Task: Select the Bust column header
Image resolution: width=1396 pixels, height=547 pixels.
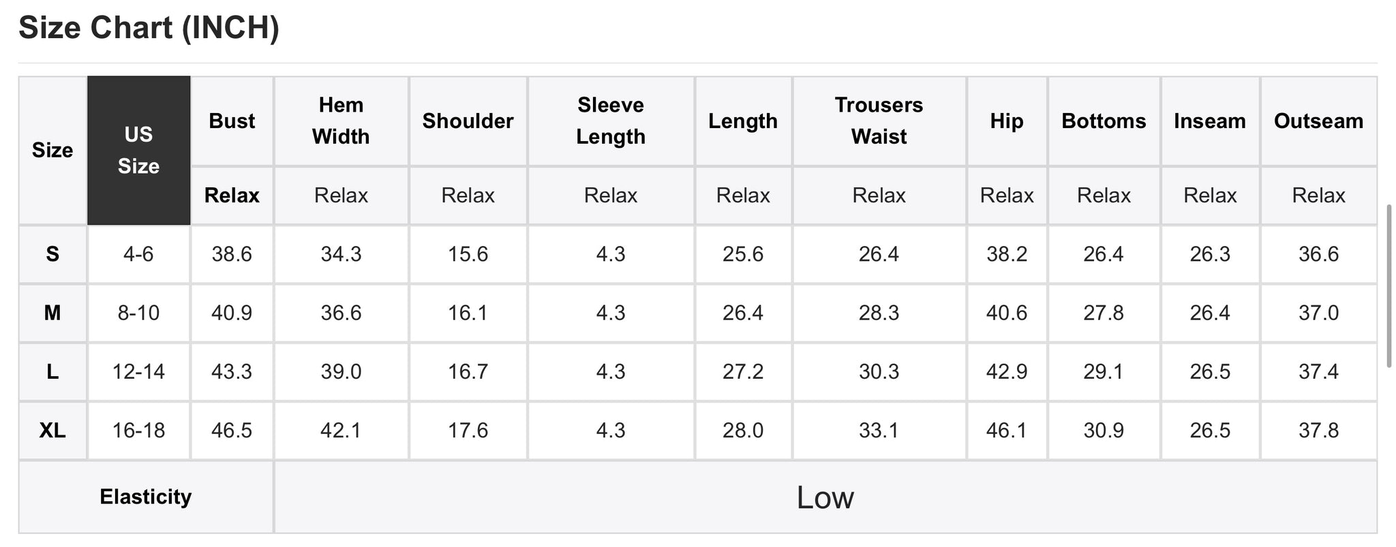Action: click(x=232, y=121)
